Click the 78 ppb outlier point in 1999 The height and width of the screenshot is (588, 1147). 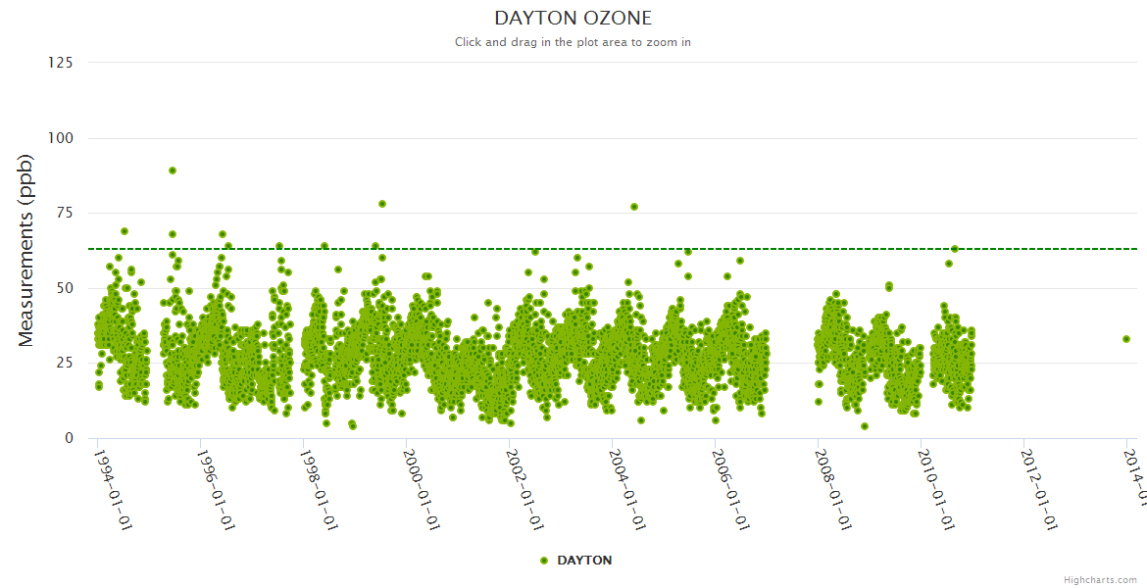coord(382,204)
